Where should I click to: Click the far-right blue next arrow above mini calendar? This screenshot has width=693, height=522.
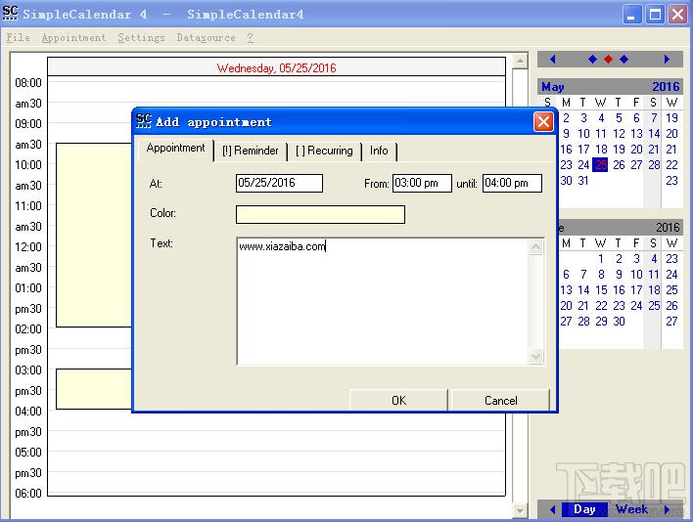[x=667, y=59]
